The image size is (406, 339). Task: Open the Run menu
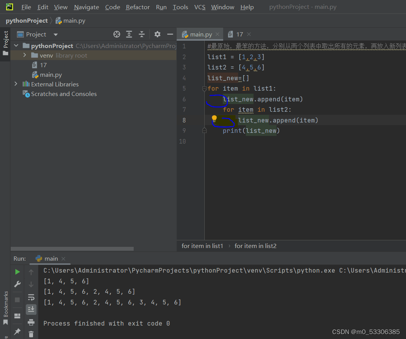click(x=161, y=7)
